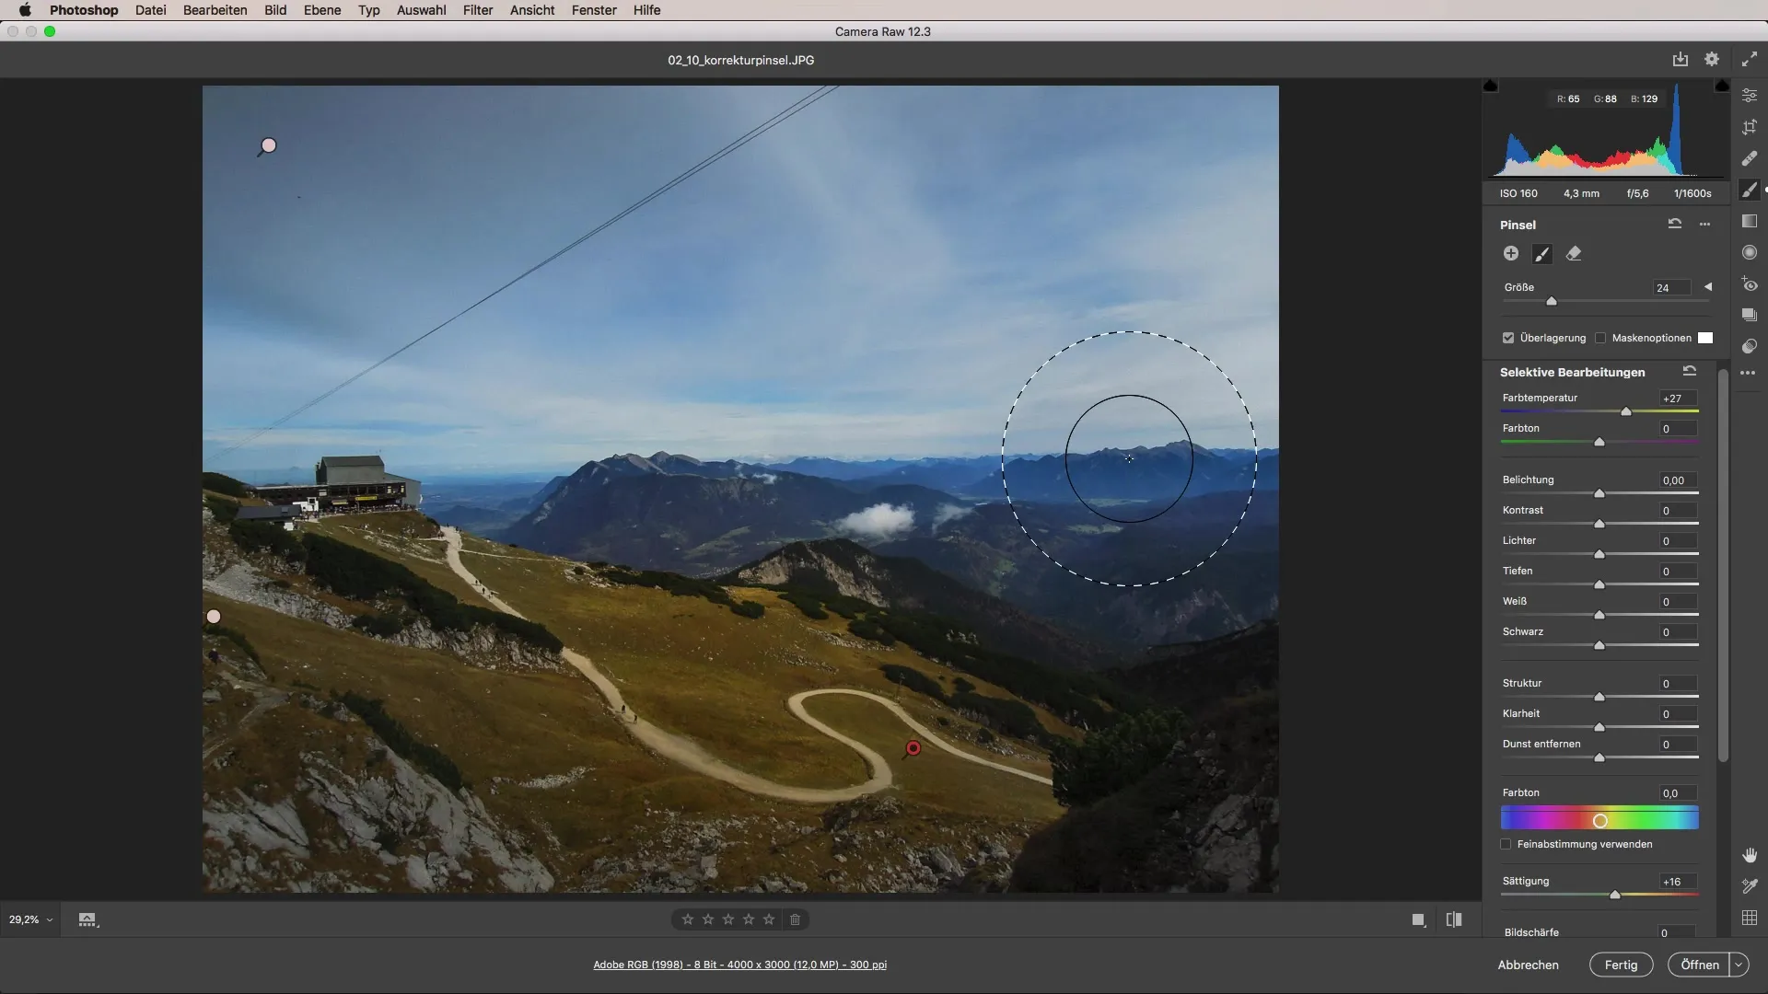Select the active red adjustment pin
This screenshot has width=1768, height=994.
913,748
